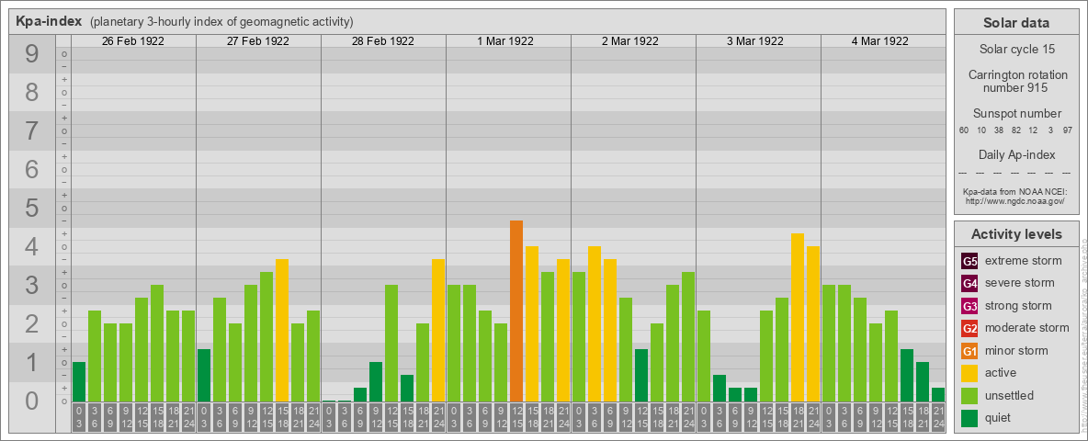
Task: Click the yellow 'active' legend swatch
Action: click(969, 373)
